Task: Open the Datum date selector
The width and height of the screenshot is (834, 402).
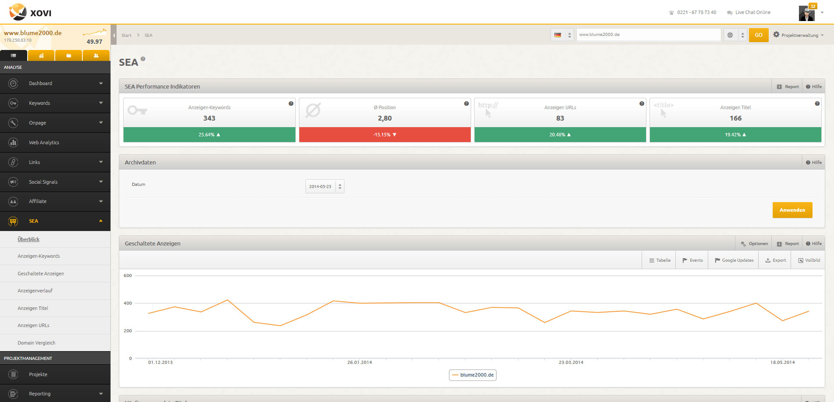Action: 325,186
